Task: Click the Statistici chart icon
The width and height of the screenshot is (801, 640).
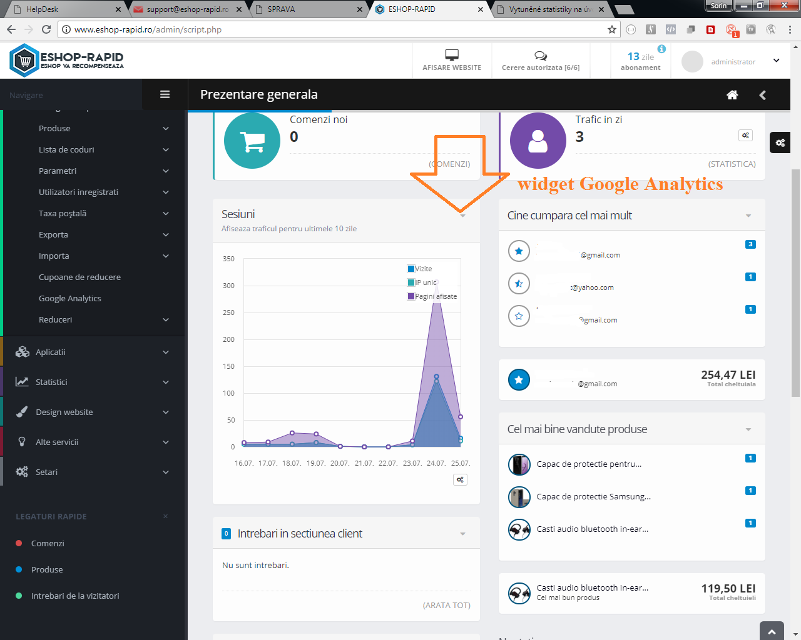Action: coord(22,382)
